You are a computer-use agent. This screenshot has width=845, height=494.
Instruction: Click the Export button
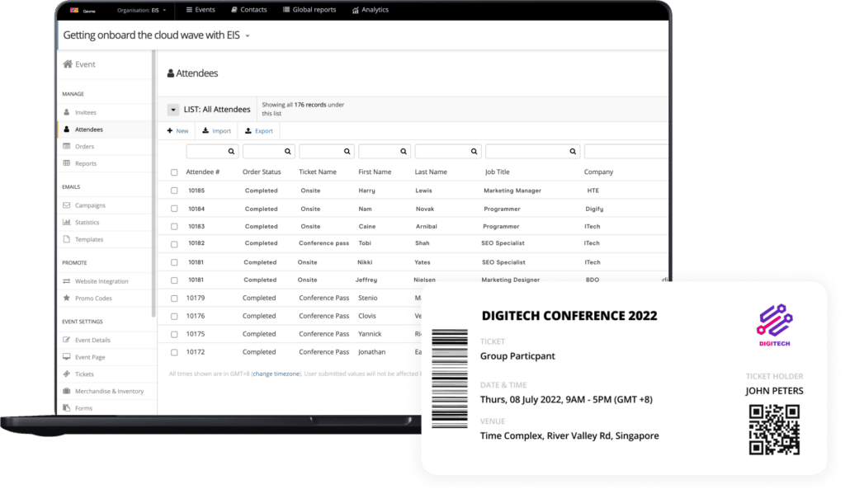click(258, 131)
